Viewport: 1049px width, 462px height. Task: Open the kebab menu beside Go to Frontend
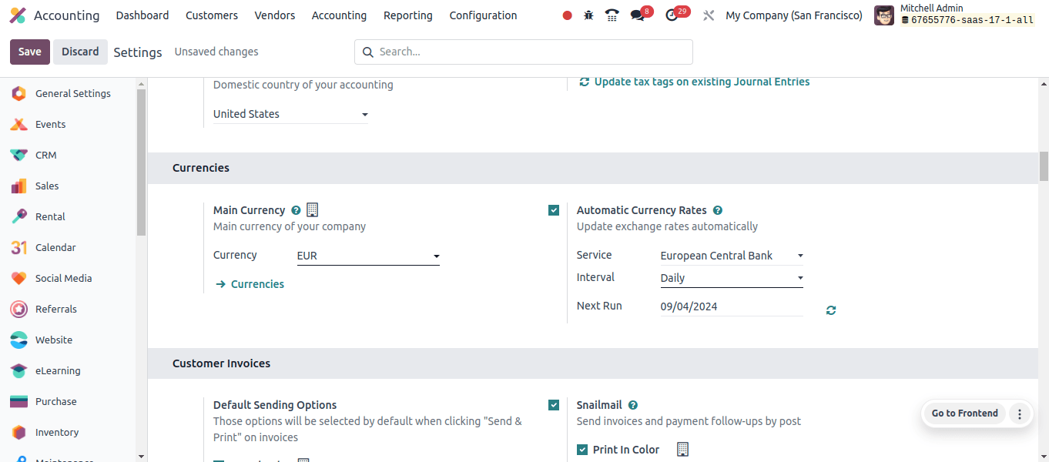tap(1020, 413)
